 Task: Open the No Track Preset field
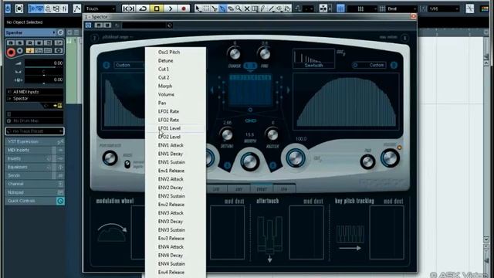point(35,131)
